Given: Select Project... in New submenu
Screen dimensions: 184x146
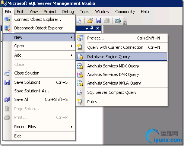Looking at the screenshot, I should point(122,38).
